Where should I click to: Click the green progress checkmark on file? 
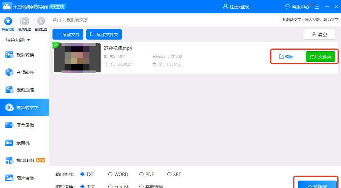56,45
